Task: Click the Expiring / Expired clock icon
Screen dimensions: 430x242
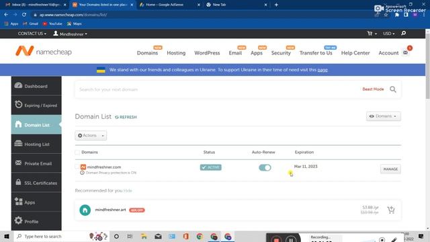Action: point(18,105)
